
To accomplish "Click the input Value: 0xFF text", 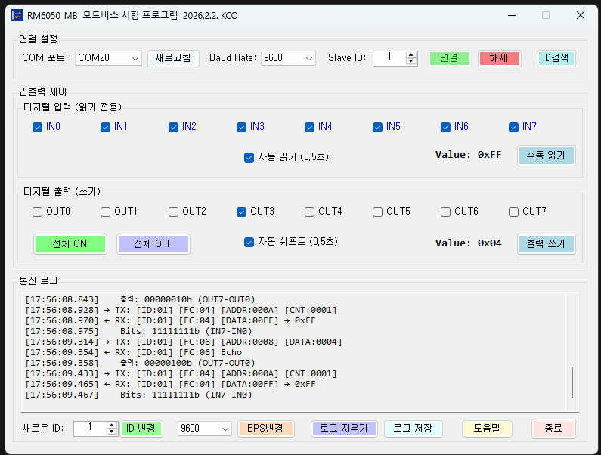I will pyautogui.click(x=468, y=155).
